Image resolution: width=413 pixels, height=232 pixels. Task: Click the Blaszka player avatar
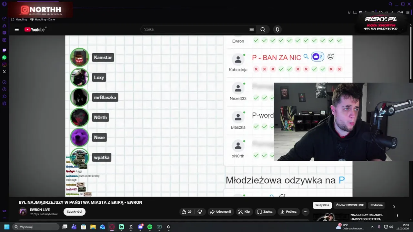tap(238, 117)
